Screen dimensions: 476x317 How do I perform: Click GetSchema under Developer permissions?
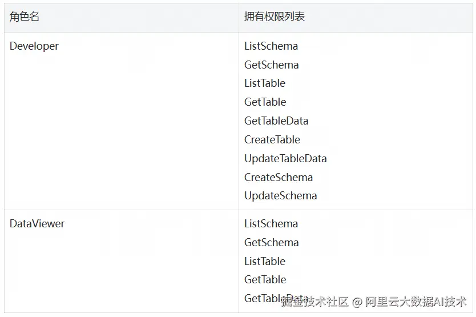(272, 65)
